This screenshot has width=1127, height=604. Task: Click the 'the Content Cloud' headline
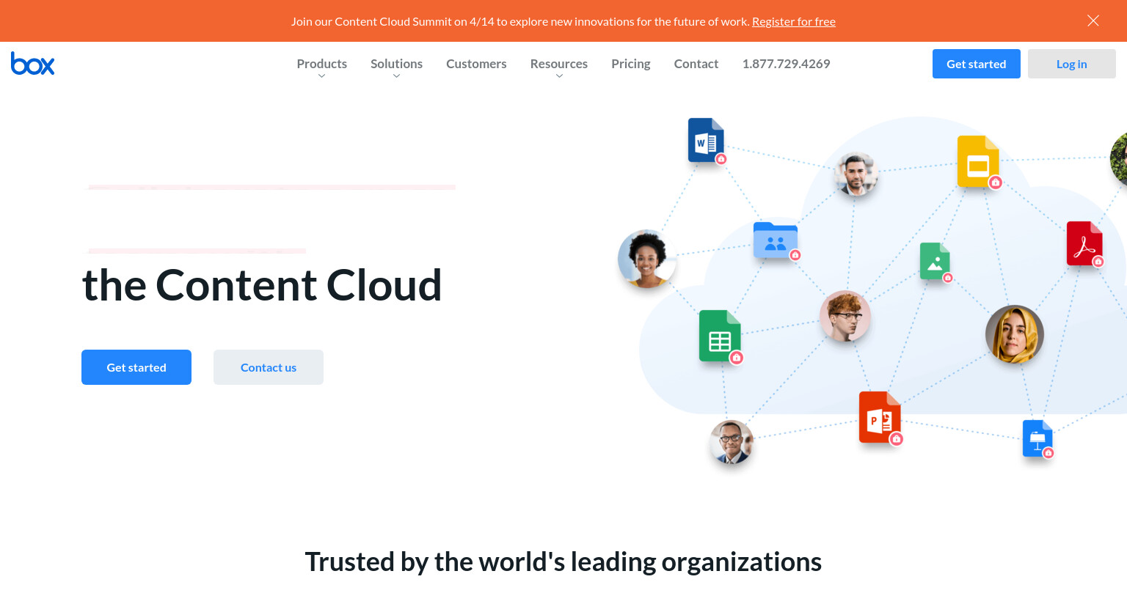(262, 285)
